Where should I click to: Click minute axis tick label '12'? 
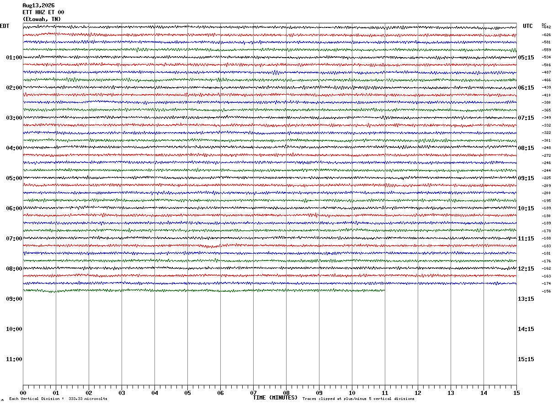[x=418, y=393]
